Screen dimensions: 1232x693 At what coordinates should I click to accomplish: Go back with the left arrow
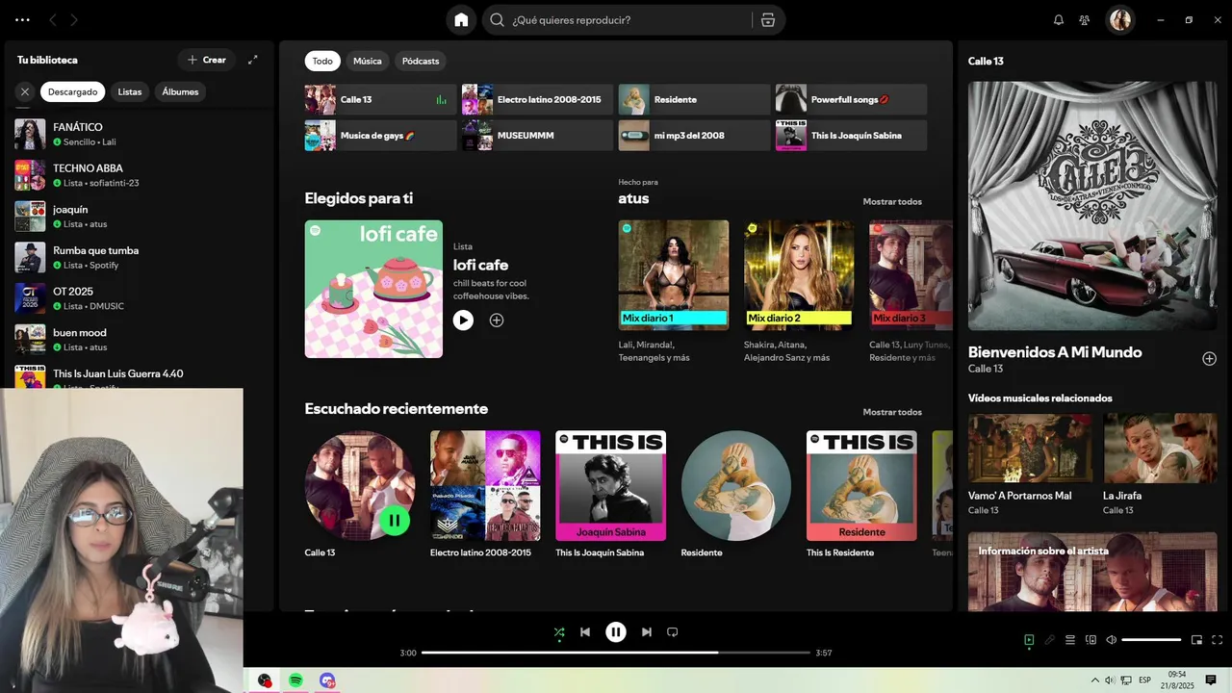[53, 19]
